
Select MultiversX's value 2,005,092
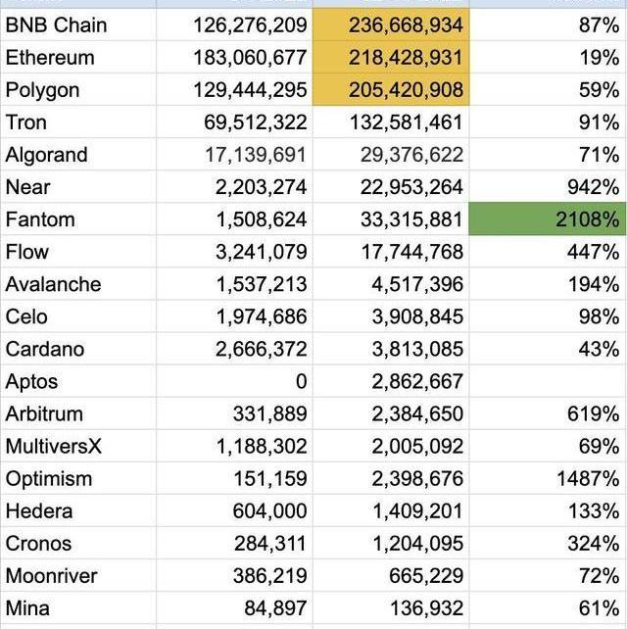[x=391, y=447]
